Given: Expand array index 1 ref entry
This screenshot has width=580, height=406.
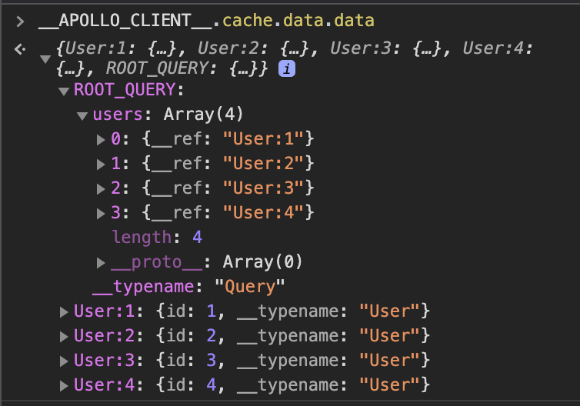Looking at the screenshot, I should (x=101, y=164).
